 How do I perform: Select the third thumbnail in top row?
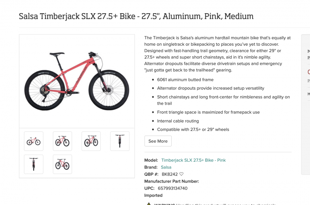pos(91,141)
